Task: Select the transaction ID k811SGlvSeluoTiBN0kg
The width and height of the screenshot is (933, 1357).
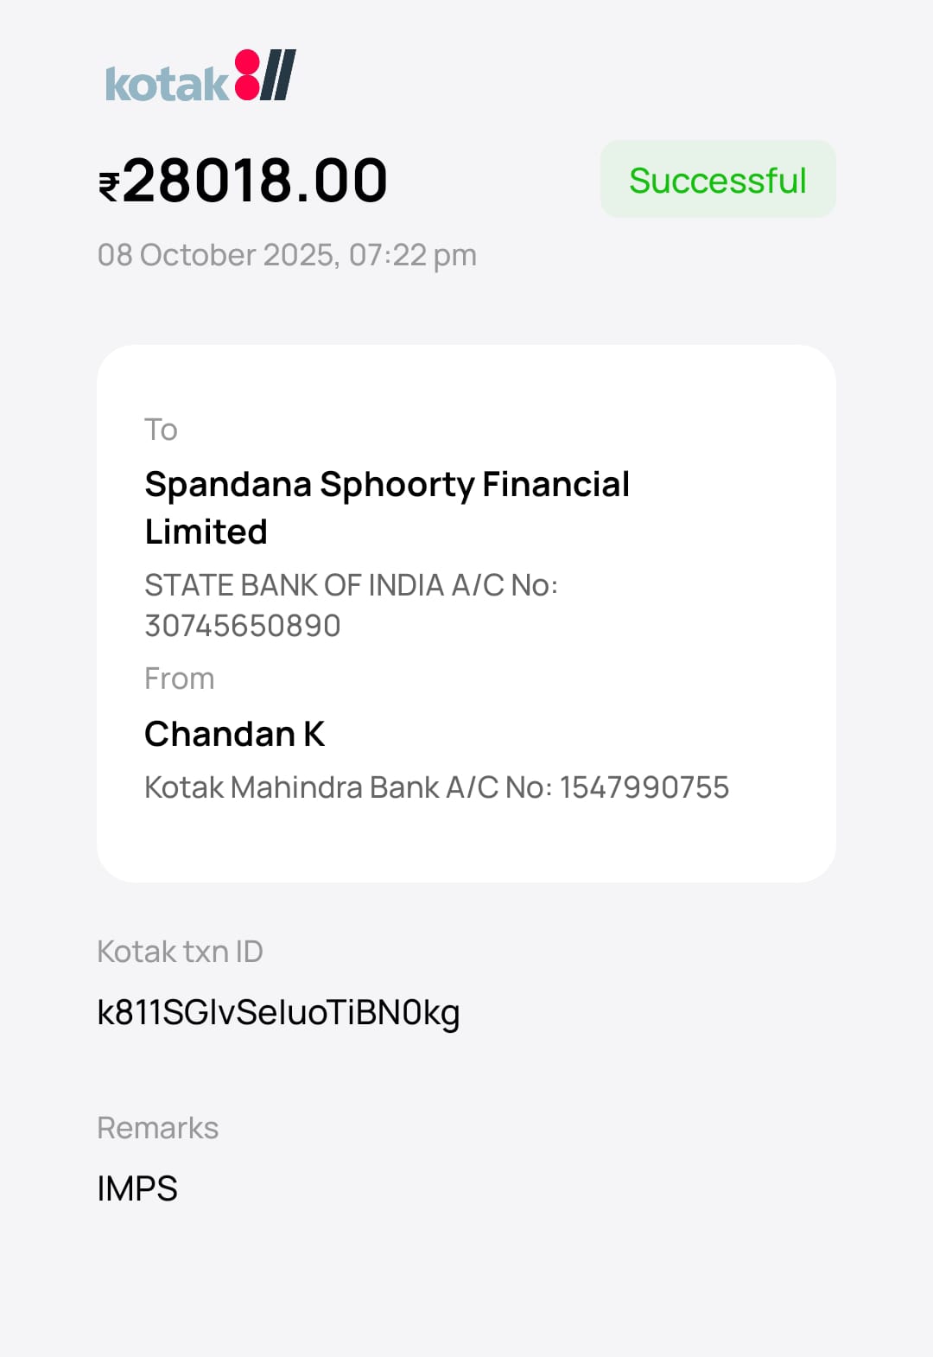Action: coord(278,1012)
